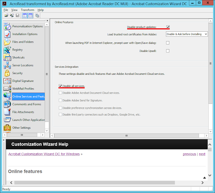Select the File Attachments icon

(7, 112)
